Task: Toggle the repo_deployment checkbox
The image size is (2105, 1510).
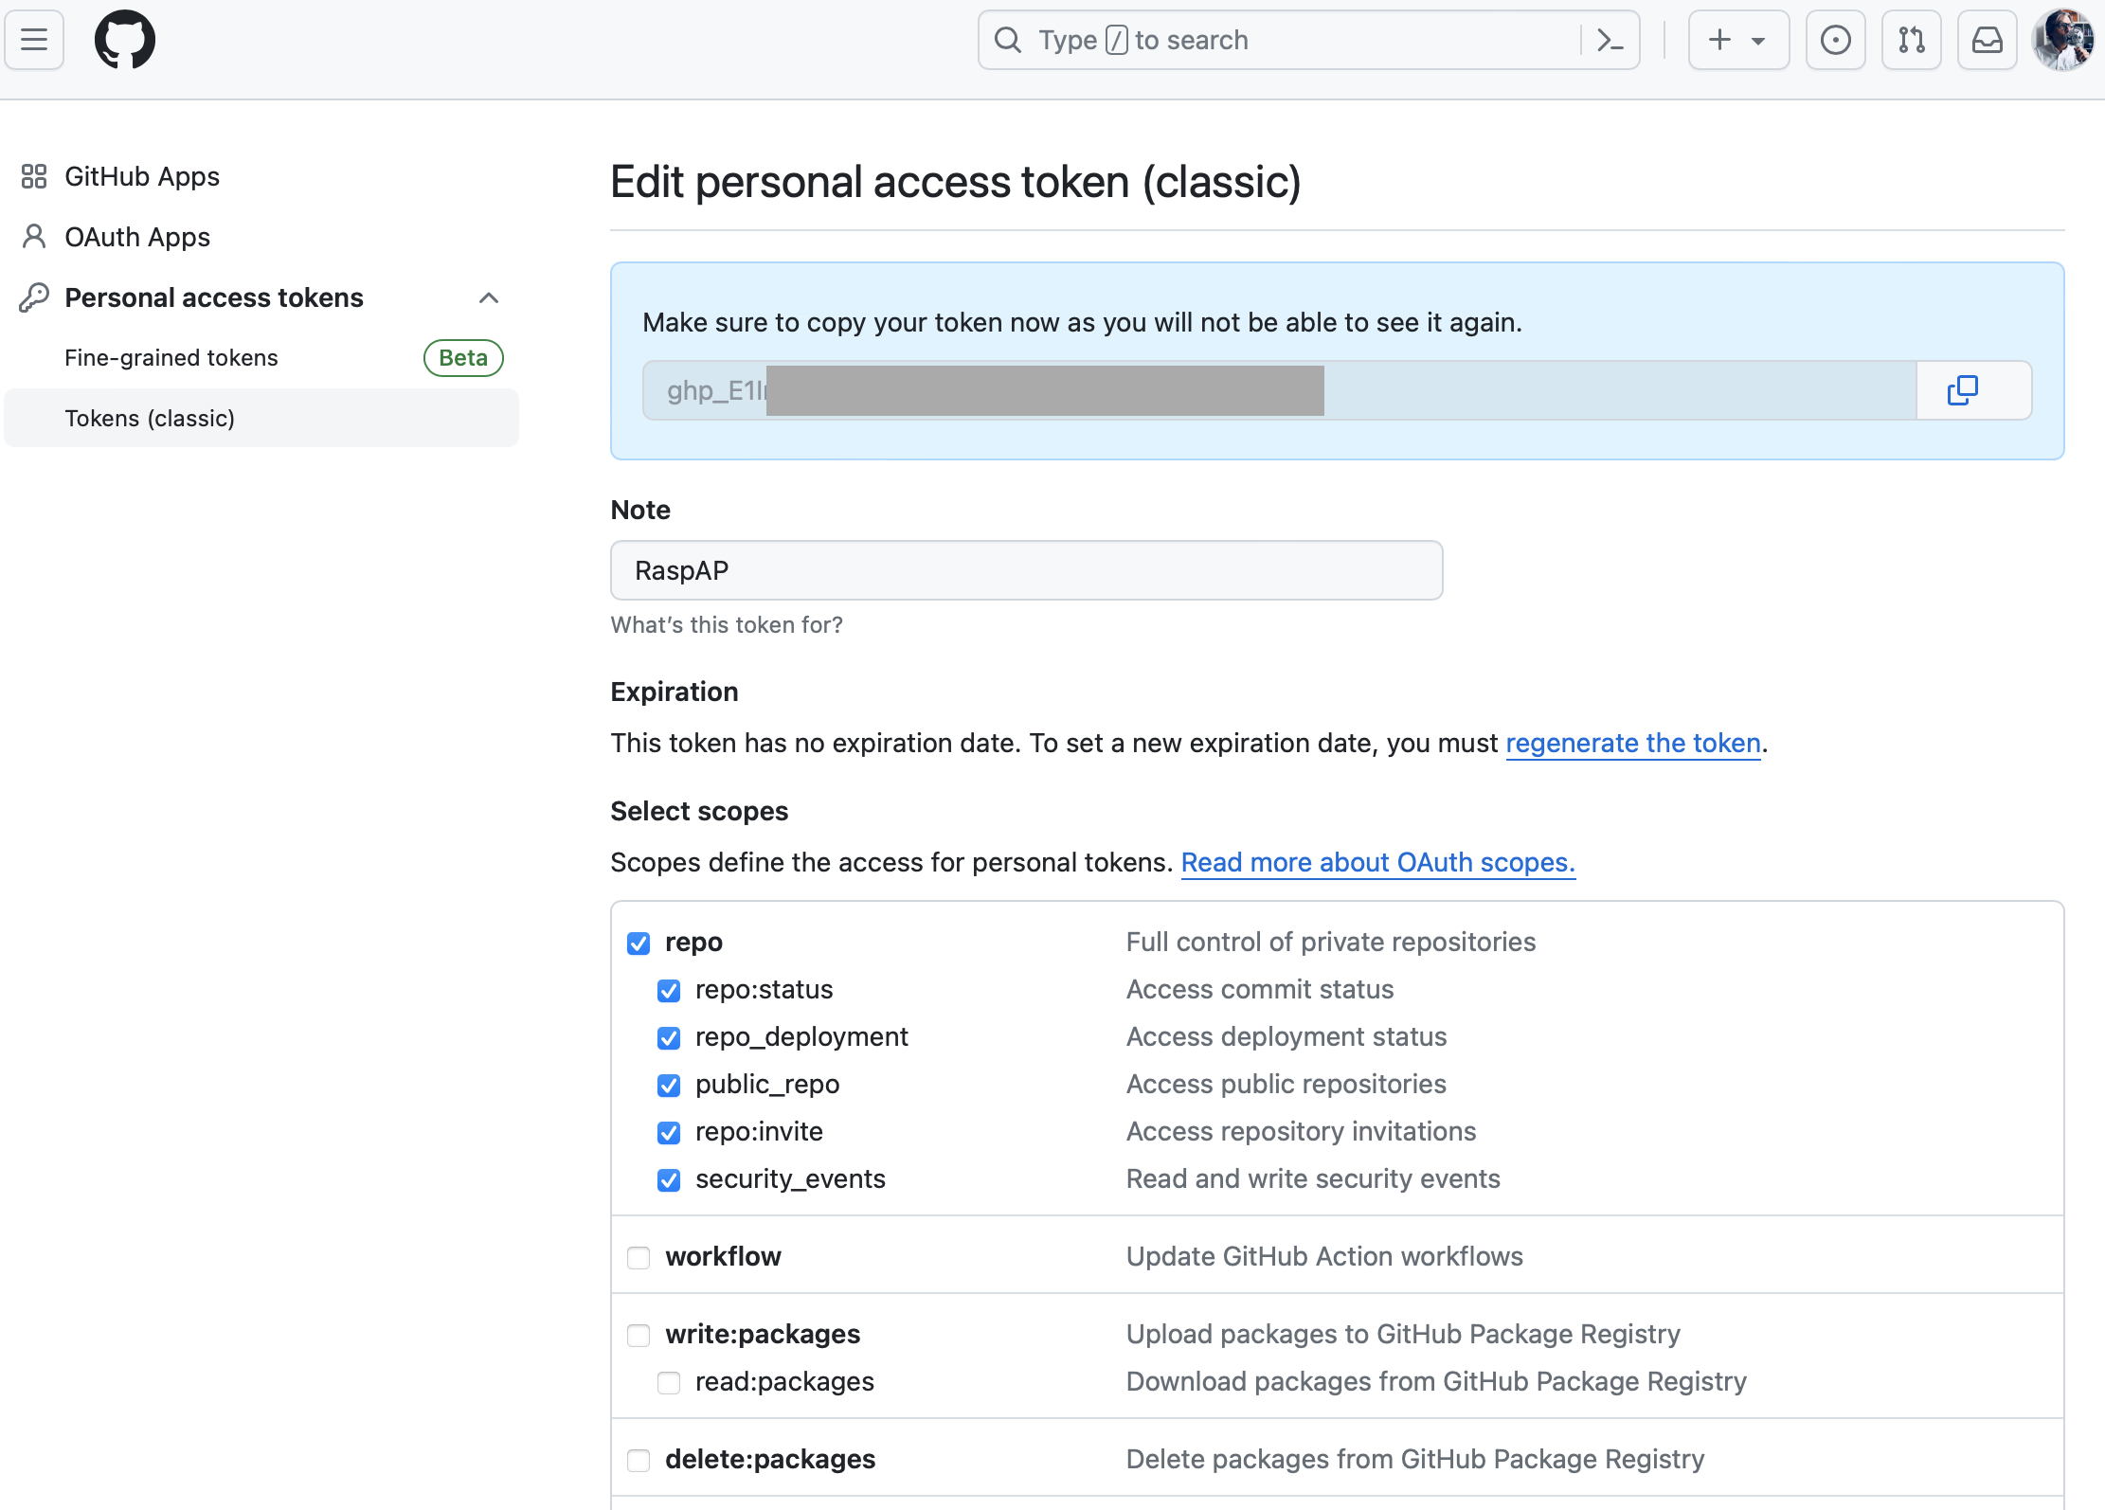Action: point(669,1038)
